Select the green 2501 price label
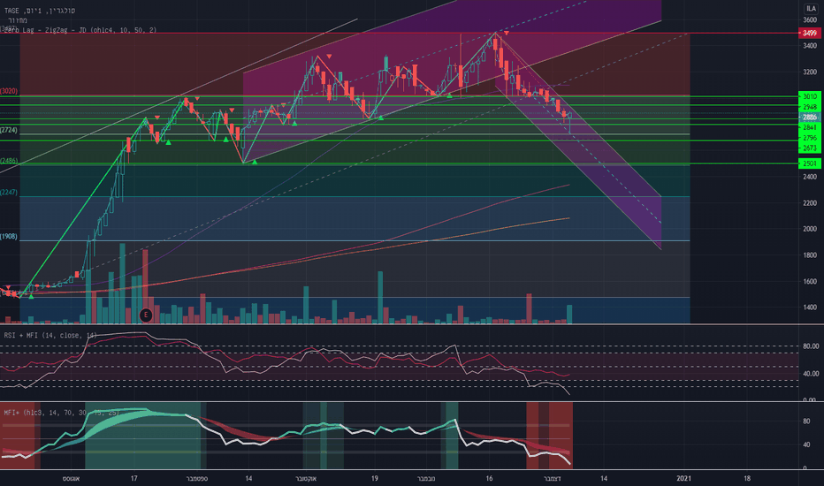Image resolution: width=824 pixels, height=486 pixels. (809, 163)
